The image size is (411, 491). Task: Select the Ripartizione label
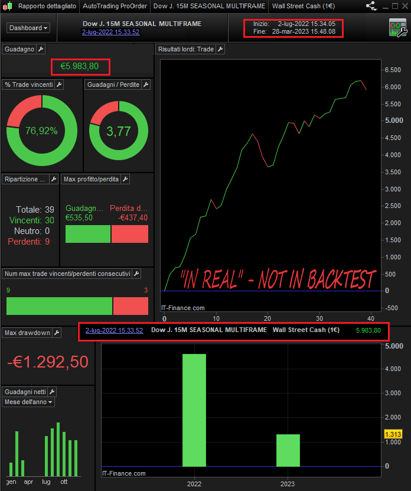pyautogui.click(x=25, y=179)
